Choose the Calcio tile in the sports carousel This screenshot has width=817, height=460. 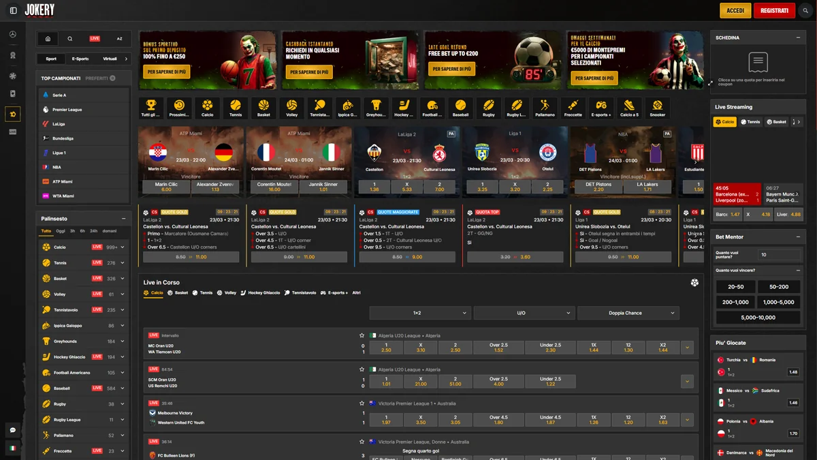tap(207, 108)
